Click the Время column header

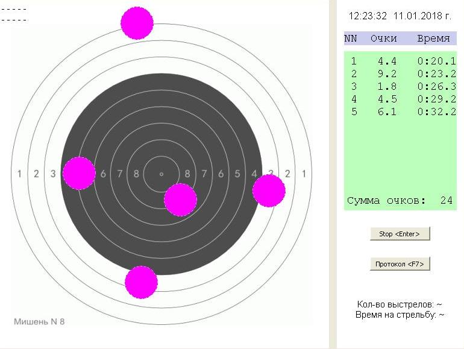(x=433, y=38)
